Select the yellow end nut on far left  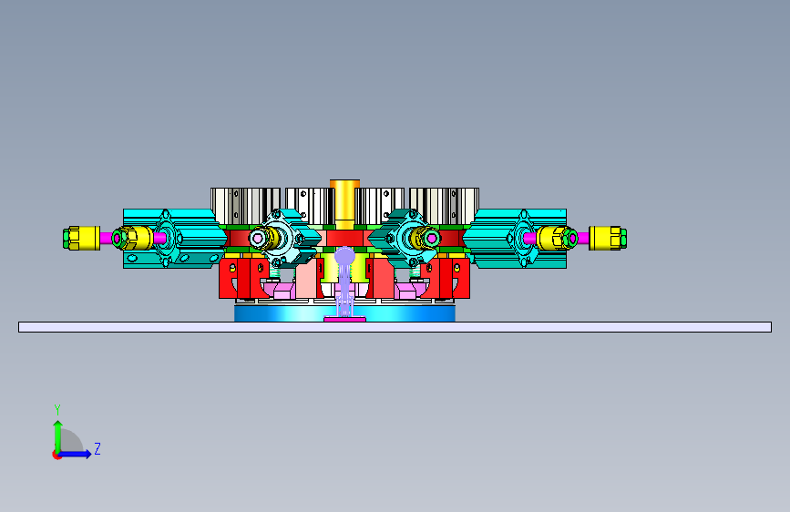(82, 238)
